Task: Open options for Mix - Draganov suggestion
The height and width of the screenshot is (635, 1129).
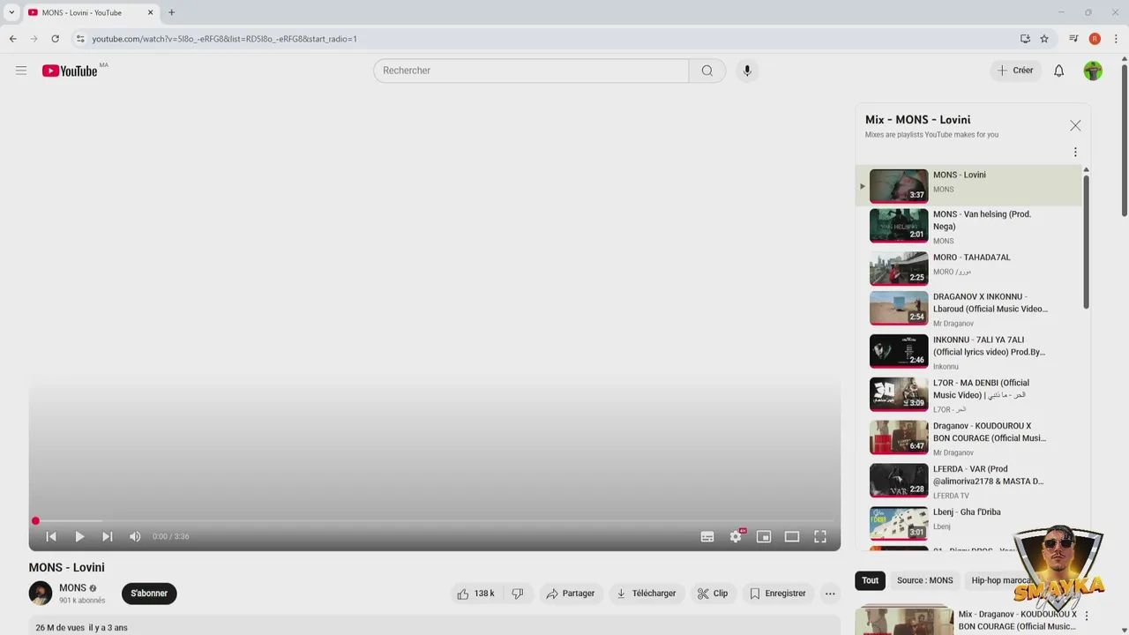Action: coord(1087,616)
